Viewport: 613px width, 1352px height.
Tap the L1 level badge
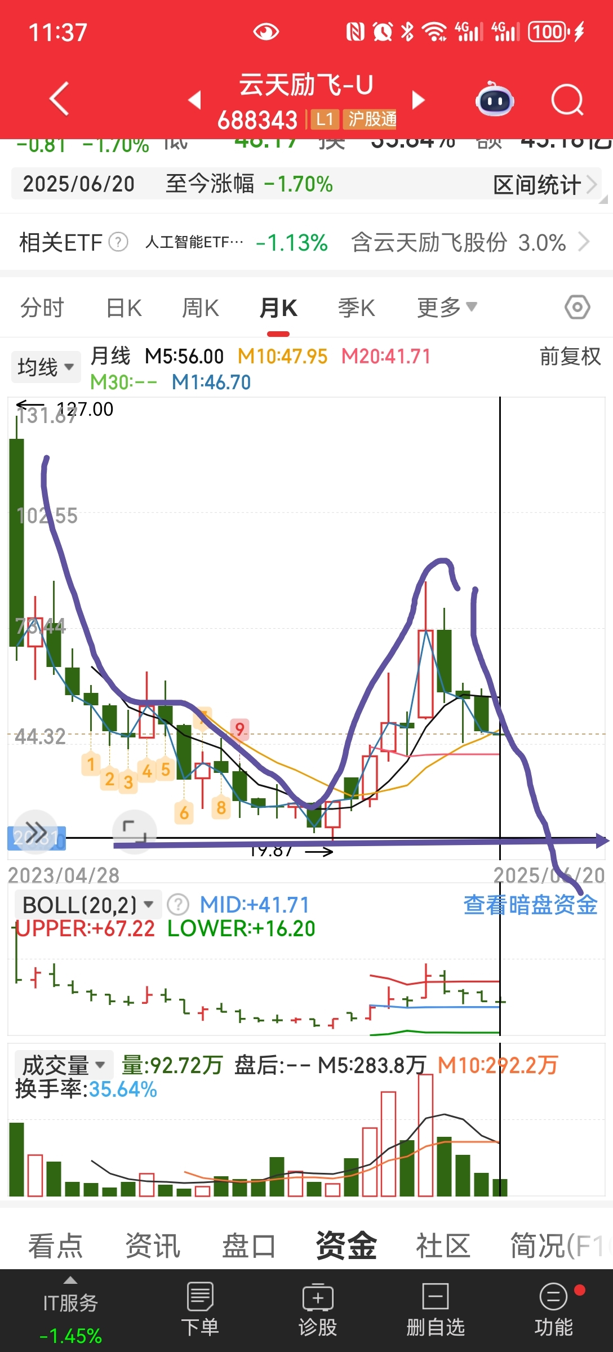pos(325,119)
